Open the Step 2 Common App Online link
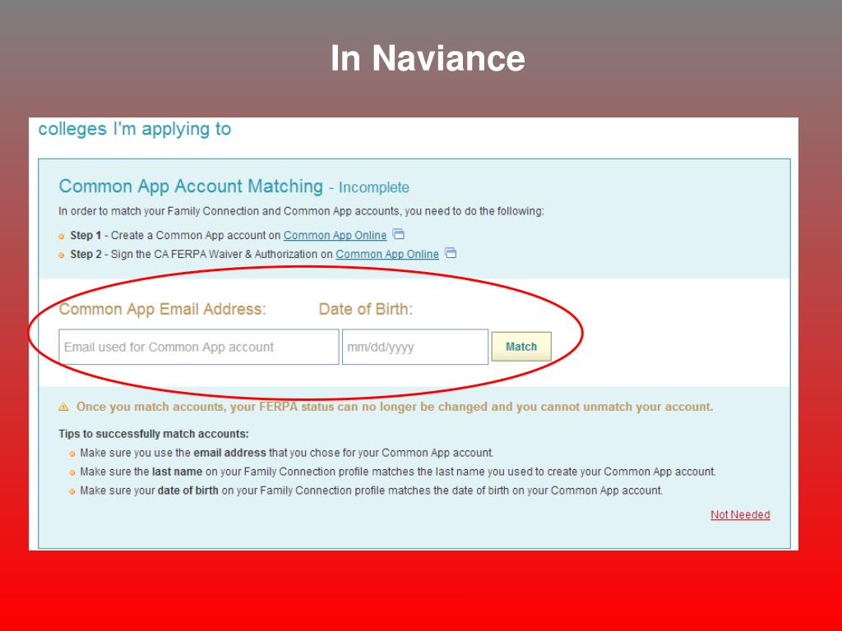The image size is (842, 631). (x=387, y=255)
